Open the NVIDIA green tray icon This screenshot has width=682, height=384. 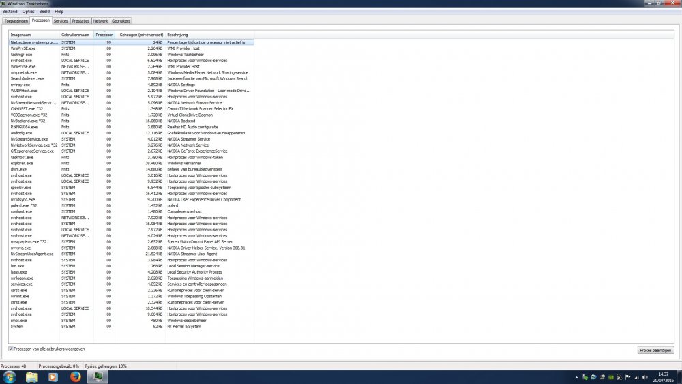click(x=610, y=377)
